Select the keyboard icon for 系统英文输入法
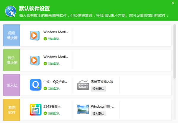This screenshot has width=178, height=123. click(83, 85)
